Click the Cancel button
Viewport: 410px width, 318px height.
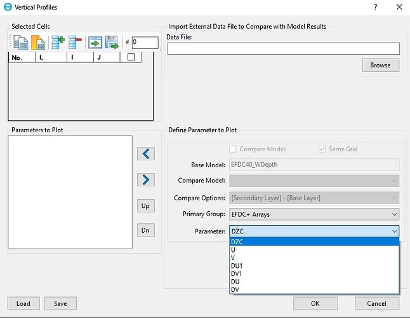coord(377,303)
